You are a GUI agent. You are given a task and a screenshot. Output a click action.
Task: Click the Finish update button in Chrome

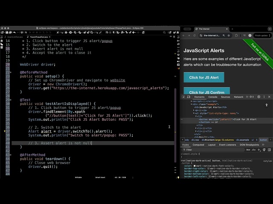pos(261,35)
